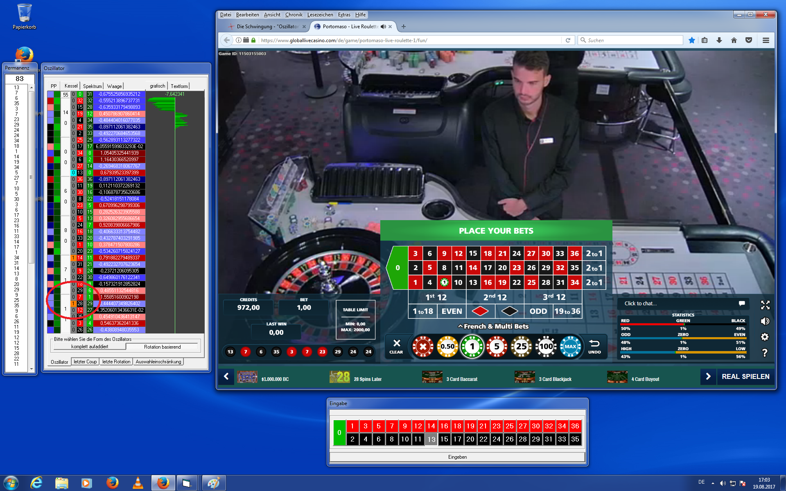Mute the game sound speaker icon

pyautogui.click(x=765, y=321)
